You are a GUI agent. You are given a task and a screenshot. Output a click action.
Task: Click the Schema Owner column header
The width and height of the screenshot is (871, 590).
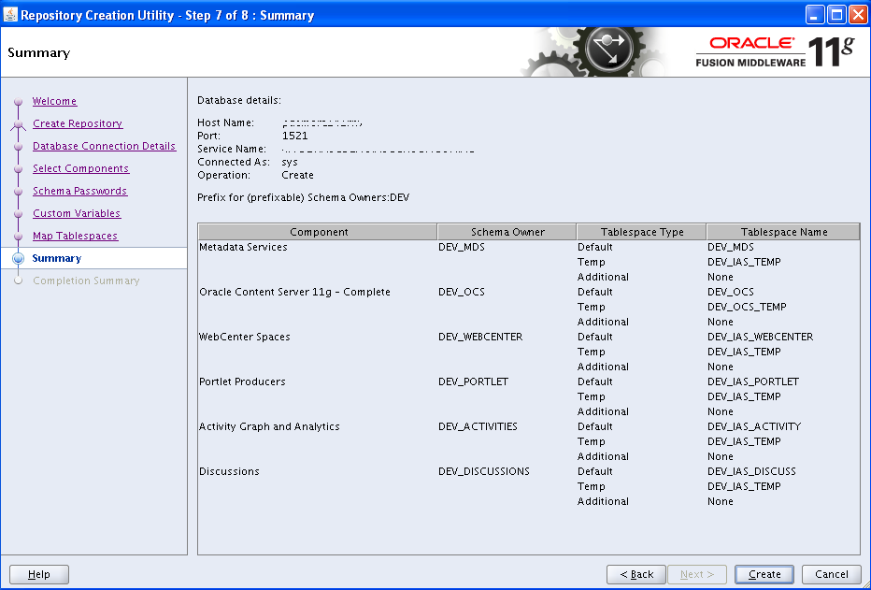coord(507,232)
